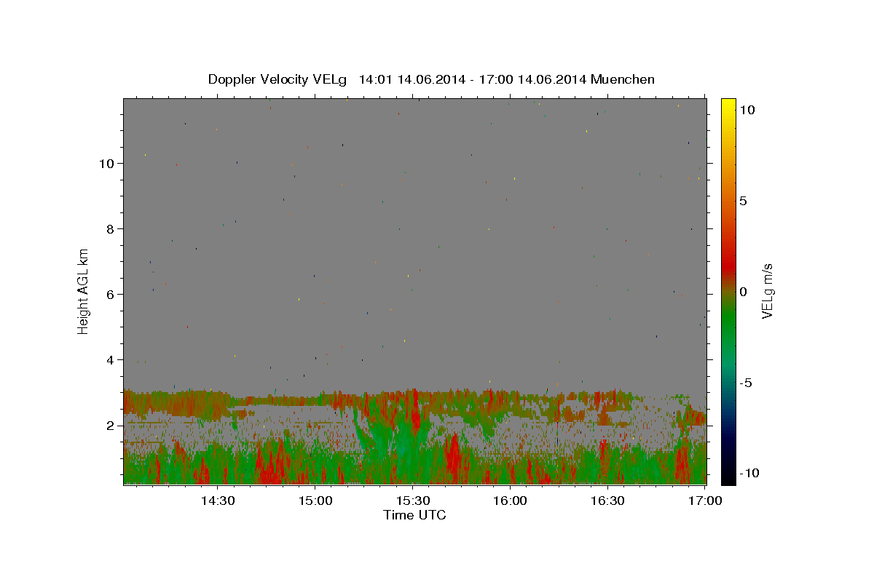Click the 15:30 time tick label

(413, 501)
